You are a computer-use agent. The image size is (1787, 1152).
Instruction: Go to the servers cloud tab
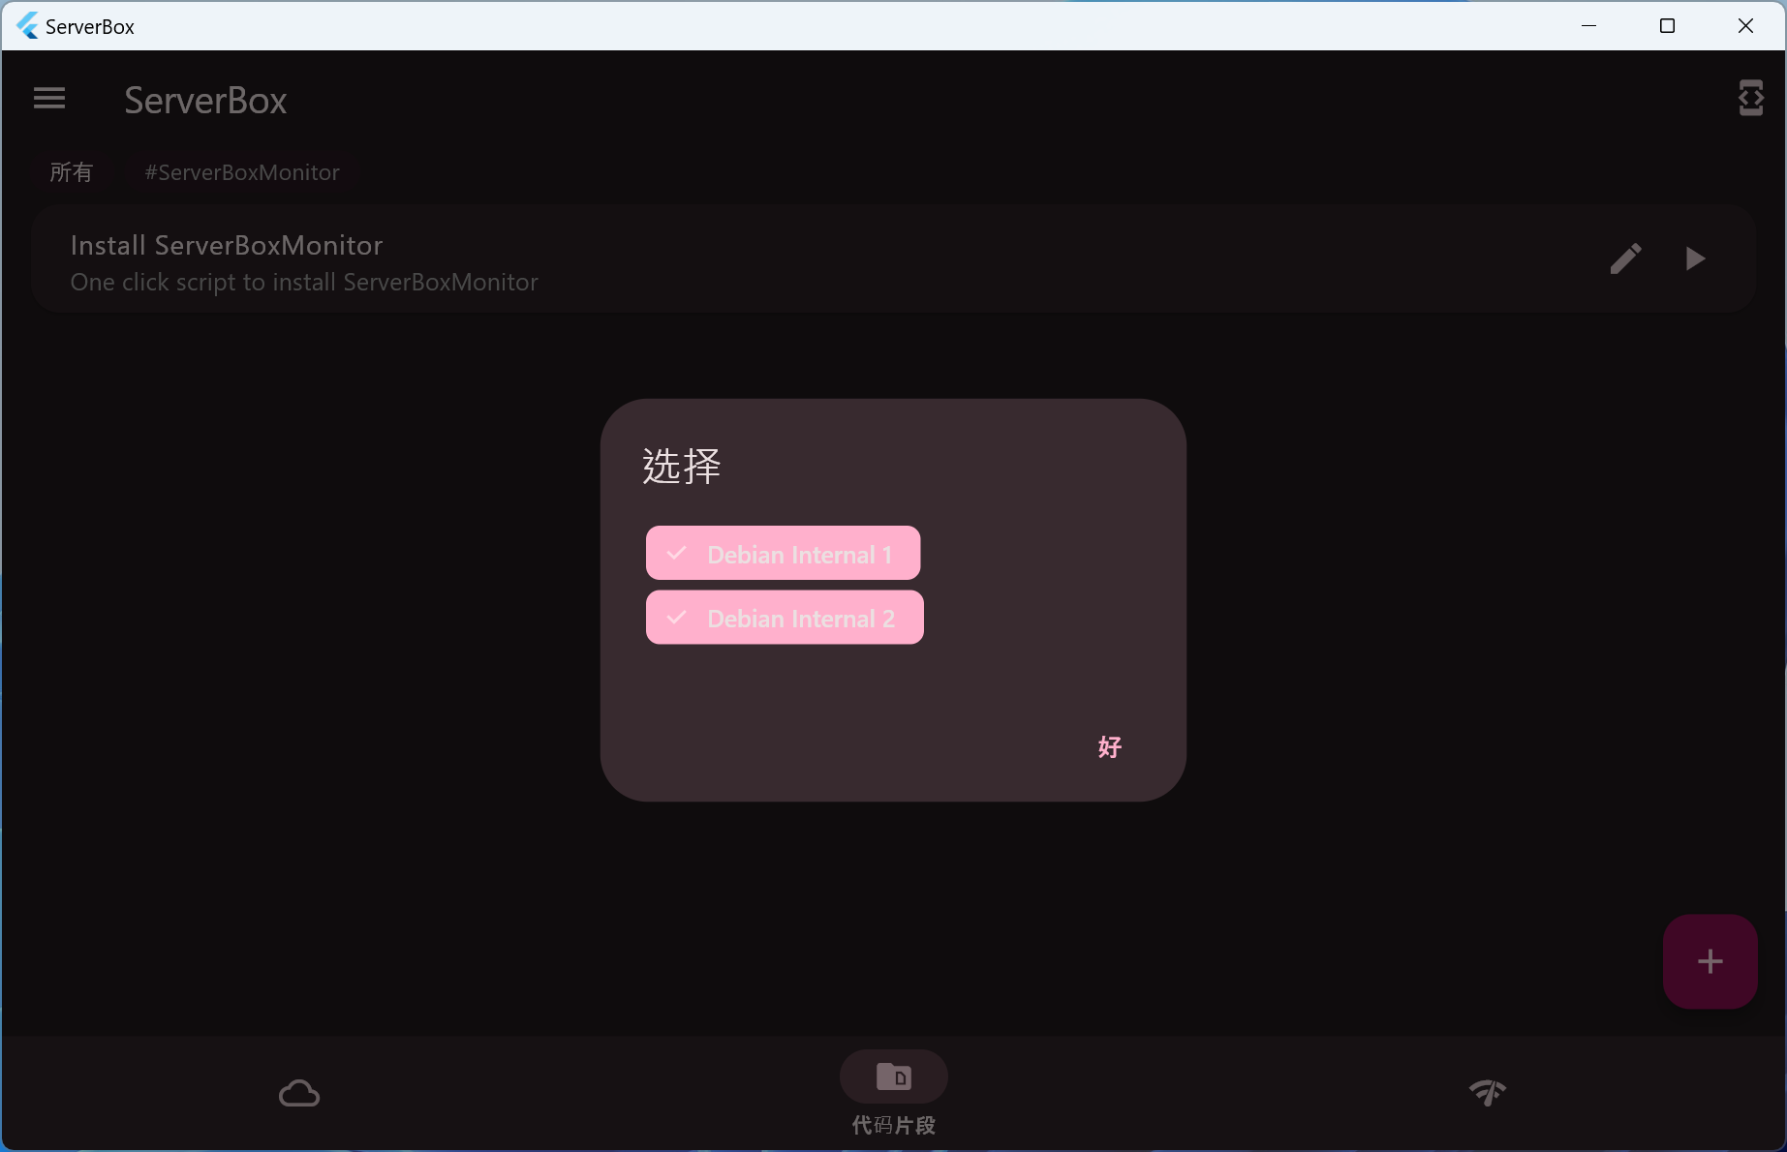[x=299, y=1093]
